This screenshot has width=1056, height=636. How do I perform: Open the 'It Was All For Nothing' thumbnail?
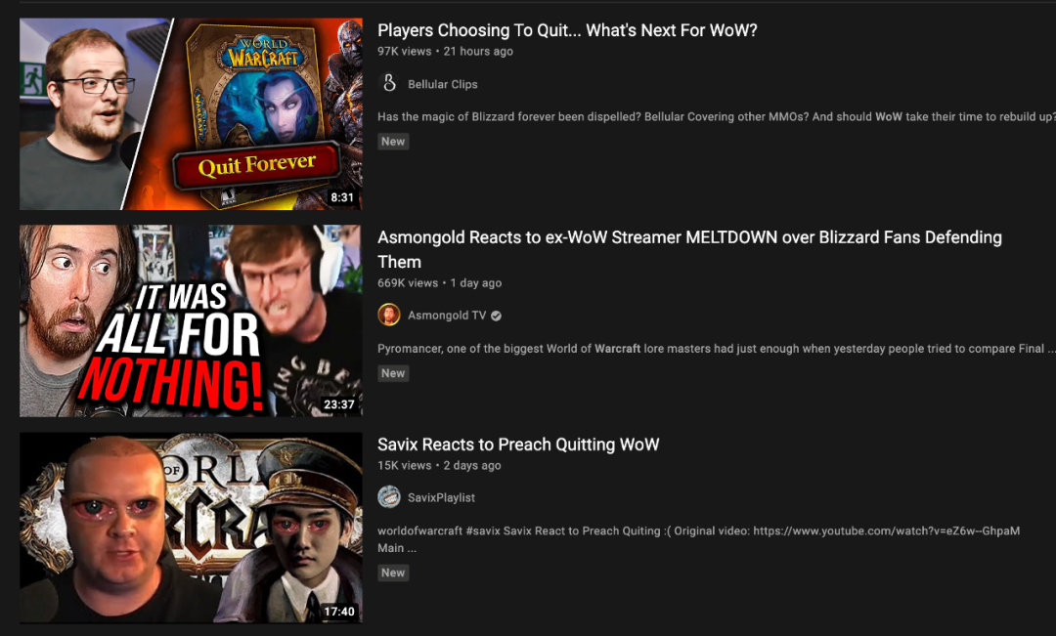pos(191,321)
